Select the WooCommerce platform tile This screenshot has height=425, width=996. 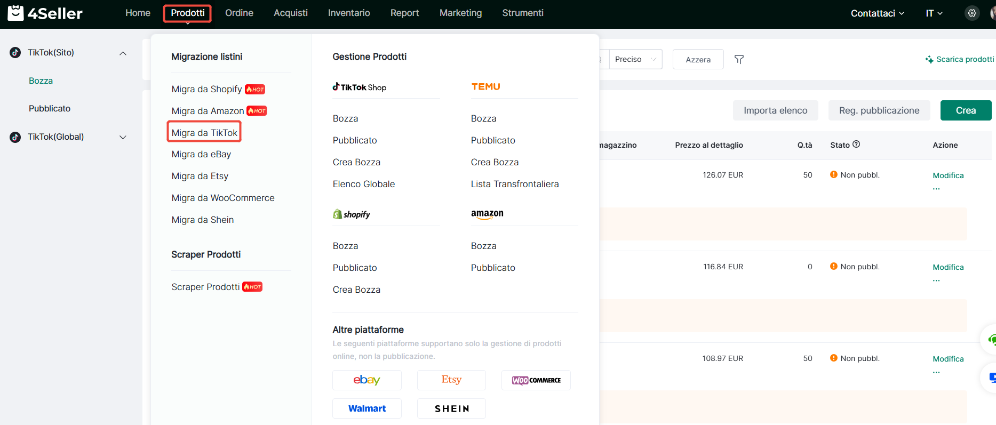536,380
